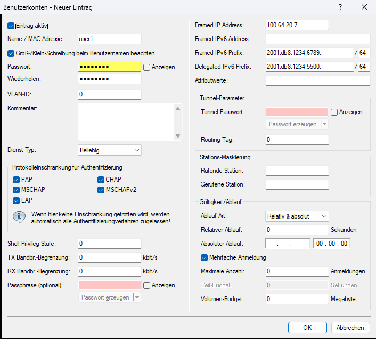Viewport: 376px width, 339px height.
Task: Disable the CHAP protocol checkbox
Action: 101,180
